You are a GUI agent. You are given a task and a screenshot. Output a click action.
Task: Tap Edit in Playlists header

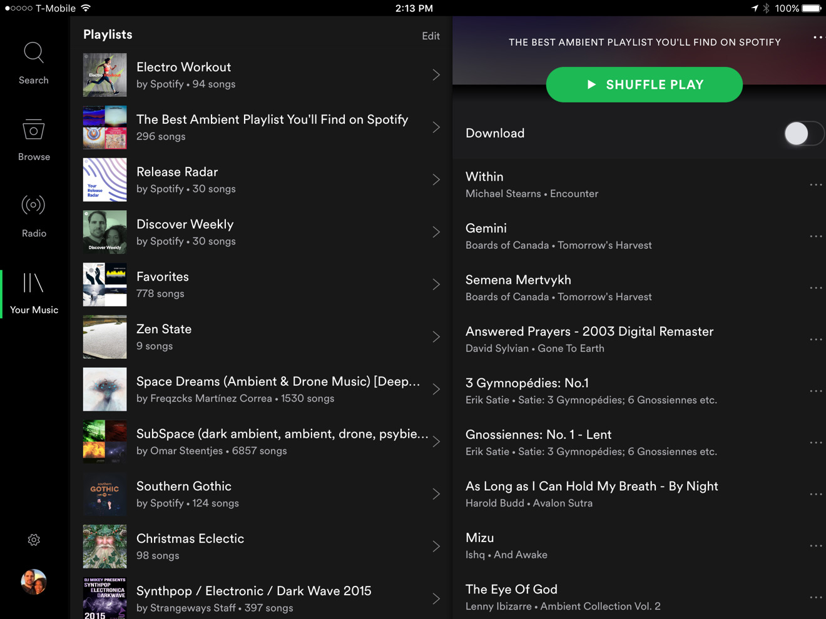coord(431,36)
